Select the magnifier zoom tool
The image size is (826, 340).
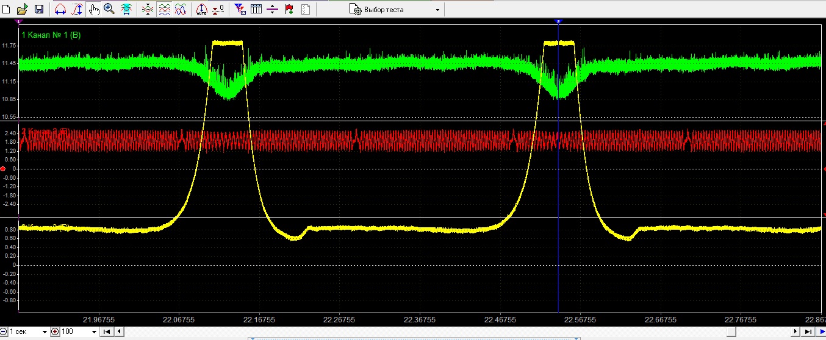(x=109, y=9)
